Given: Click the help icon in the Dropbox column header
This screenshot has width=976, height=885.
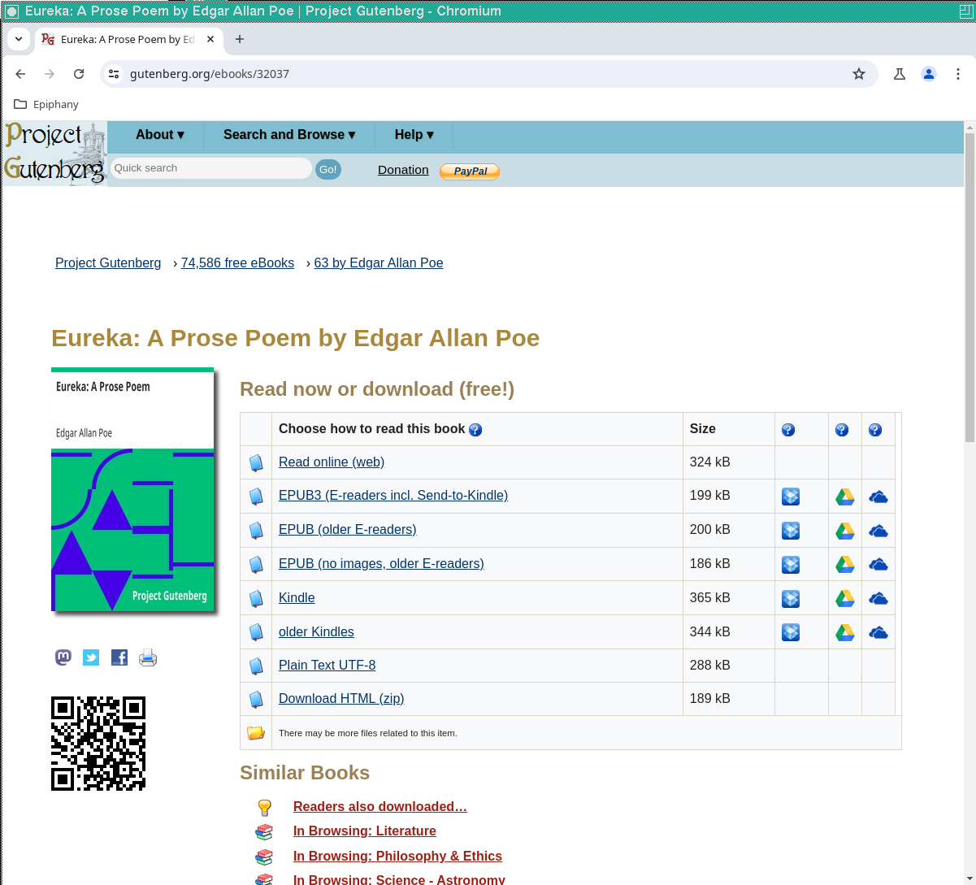Looking at the screenshot, I should pyautogui.click(x=788, y=430).
